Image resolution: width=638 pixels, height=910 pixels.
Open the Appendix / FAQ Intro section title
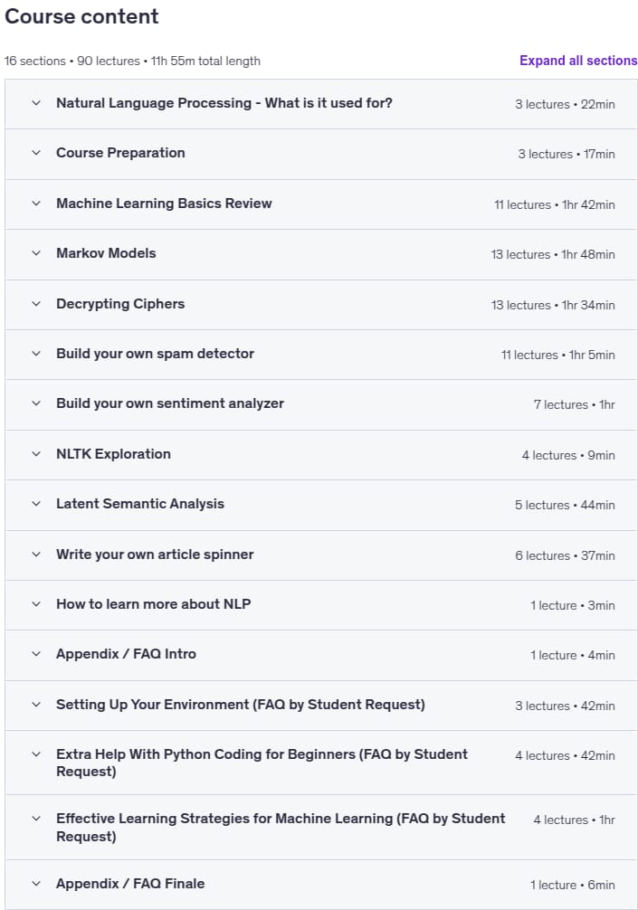tap(126, 654)
